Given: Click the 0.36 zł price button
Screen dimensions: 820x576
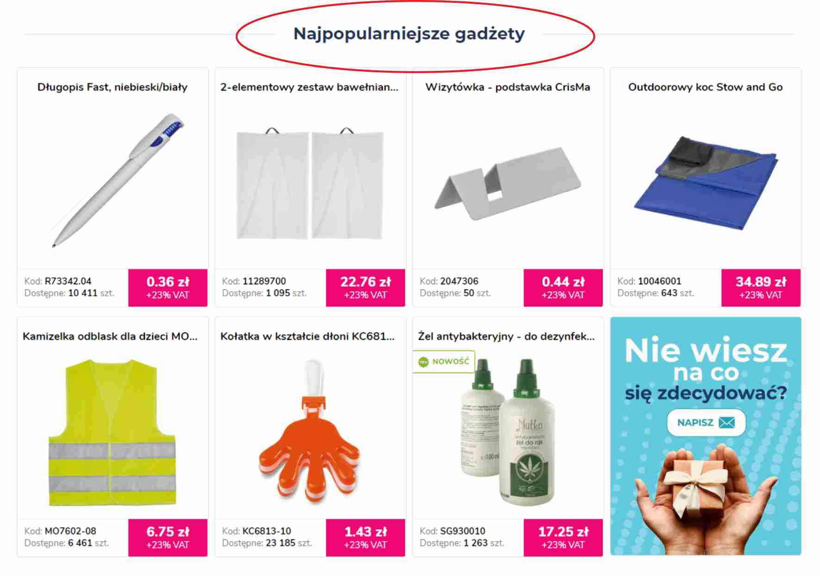Looking at the screenshot, I should (x=168, y=288).
